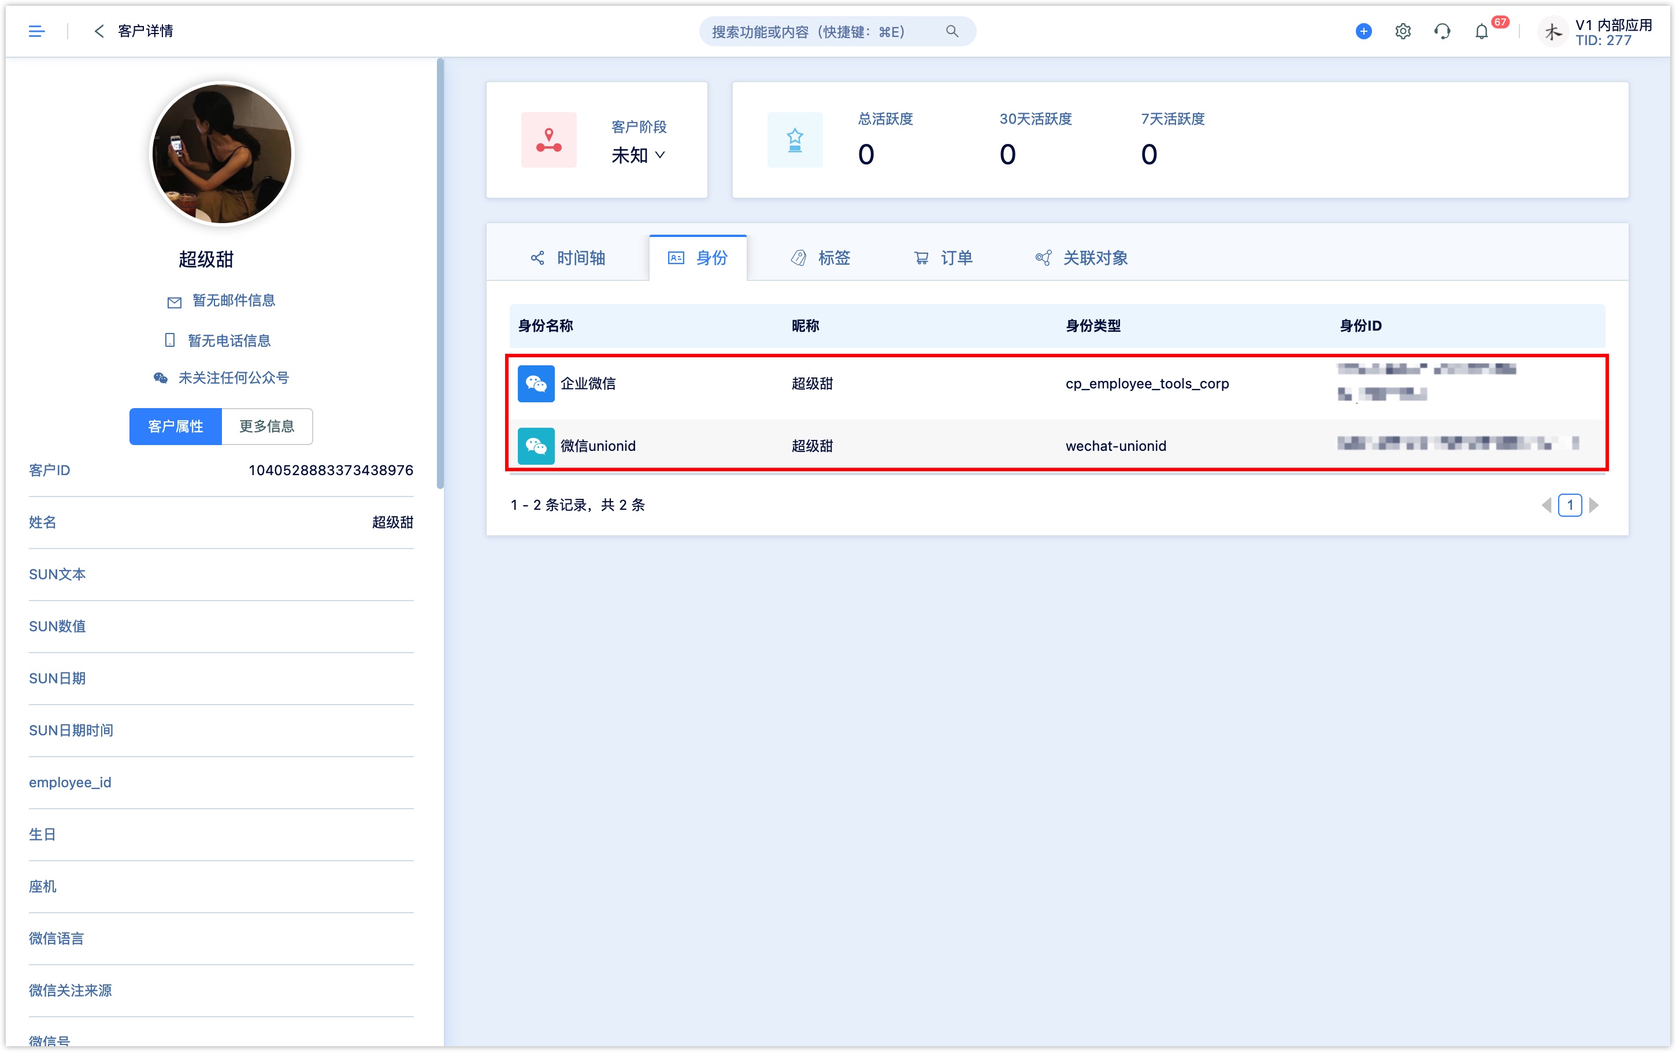Click the SUN日期时间 attribute row
Image resolution: width=1676 pixels, height=1052 pixels.
[221, 731]
